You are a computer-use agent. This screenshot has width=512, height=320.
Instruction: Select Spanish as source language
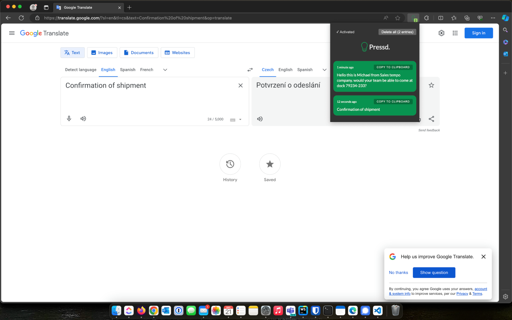pyautogui.click(x=128, y=70)
